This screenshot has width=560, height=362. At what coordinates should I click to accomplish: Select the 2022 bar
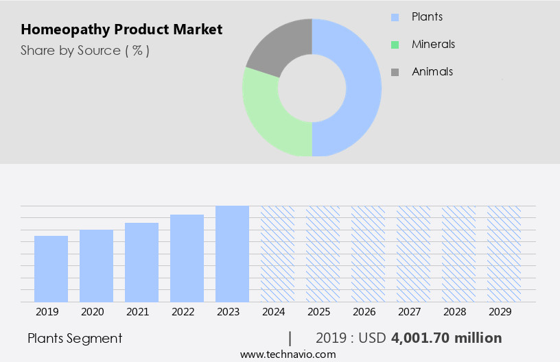point(187,258)
